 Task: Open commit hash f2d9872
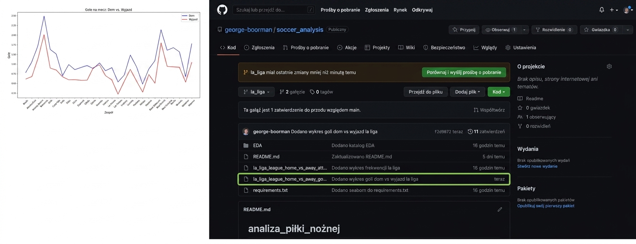(443, 132)
